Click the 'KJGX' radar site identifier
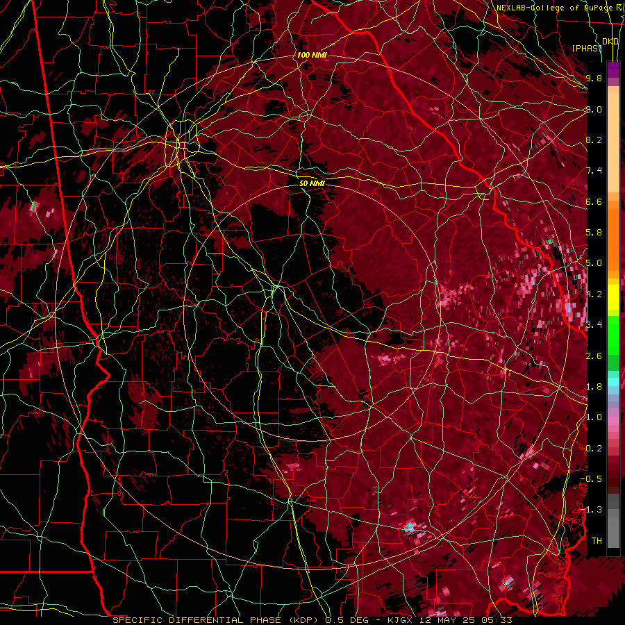 [400, 620]
